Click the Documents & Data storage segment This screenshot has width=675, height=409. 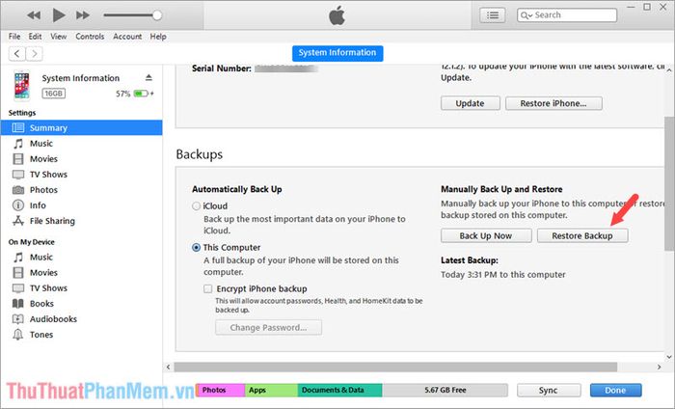[339, 390]
